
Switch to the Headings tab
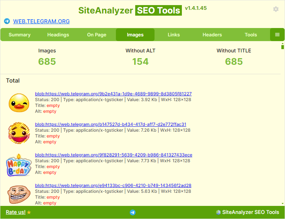[58, 35]
